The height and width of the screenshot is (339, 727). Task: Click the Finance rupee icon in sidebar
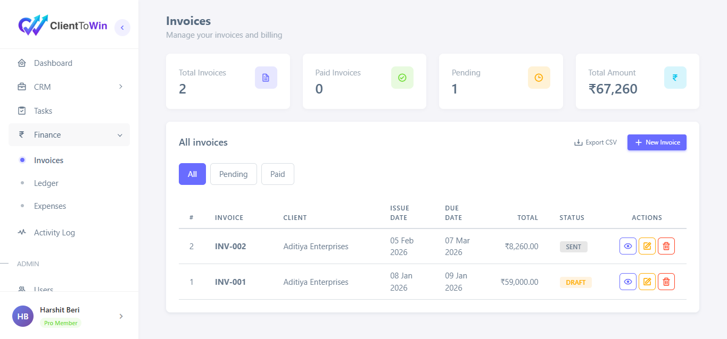point(22,134)
